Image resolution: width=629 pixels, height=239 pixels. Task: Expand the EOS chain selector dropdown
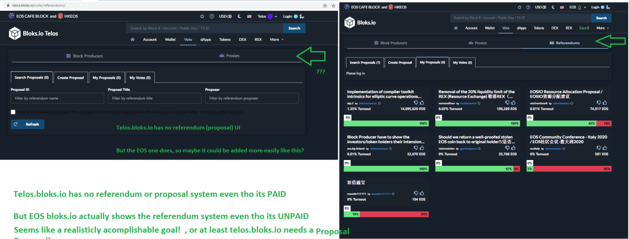coord(577,7)
